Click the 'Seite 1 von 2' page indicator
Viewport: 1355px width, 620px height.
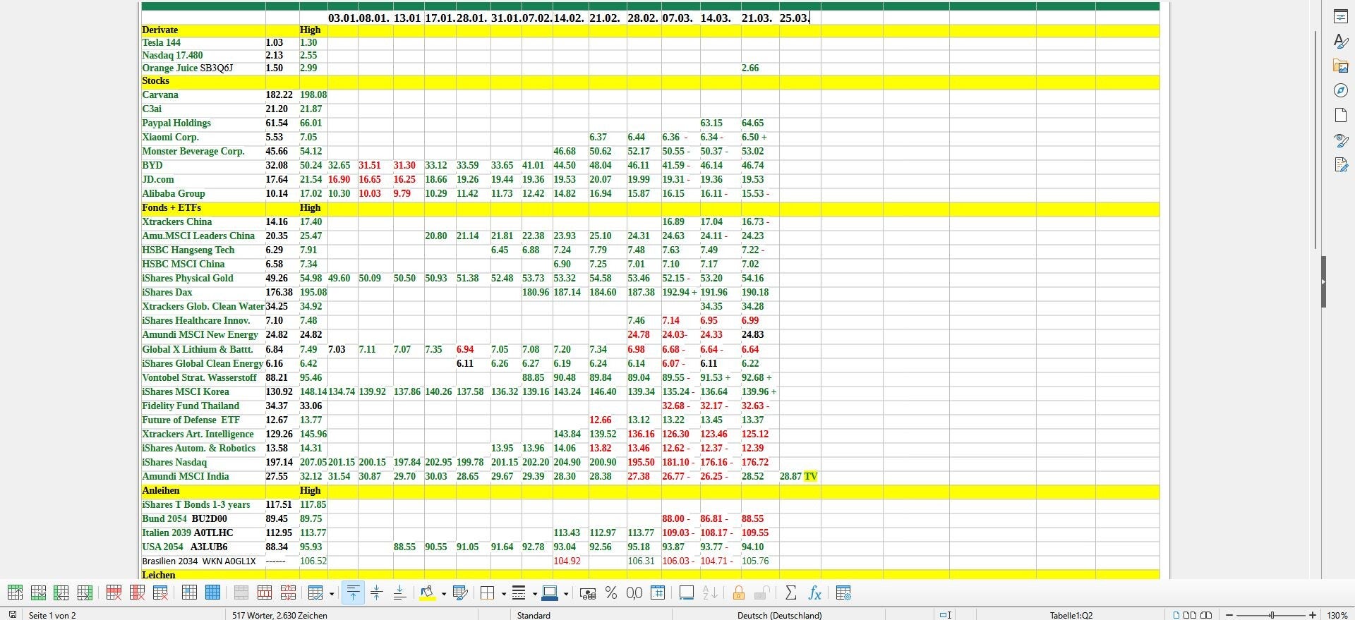click(52, 615)
